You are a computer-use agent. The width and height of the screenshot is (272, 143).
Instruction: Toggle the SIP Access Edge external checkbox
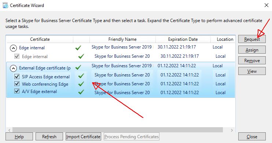[17, 76]
